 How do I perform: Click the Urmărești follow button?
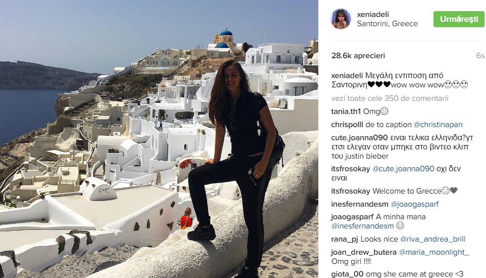[x=459, y=19]
